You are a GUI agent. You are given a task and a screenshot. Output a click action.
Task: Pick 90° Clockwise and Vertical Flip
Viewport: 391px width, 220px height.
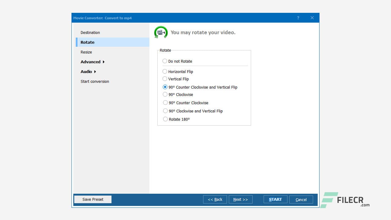(x=165, y=111)
